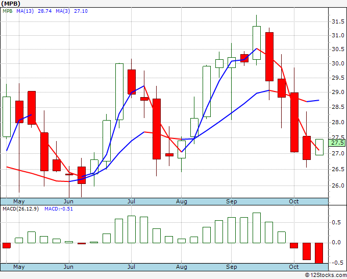
Task: Click the 30.5 price axis label
Action: (338, 50)
